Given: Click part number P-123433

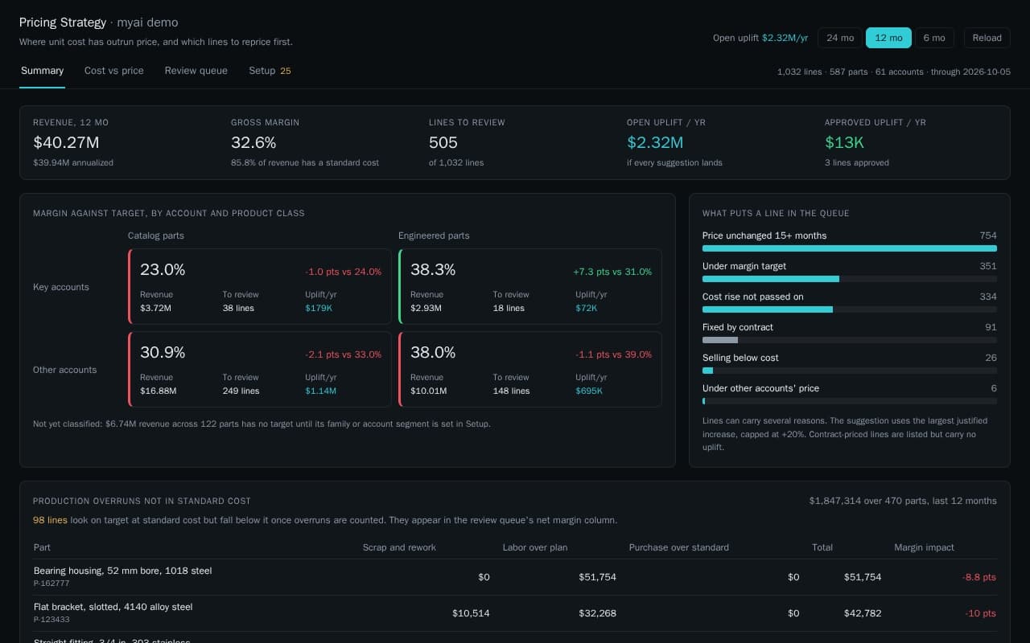Looking at the screenshot, I should coord(51,620).
